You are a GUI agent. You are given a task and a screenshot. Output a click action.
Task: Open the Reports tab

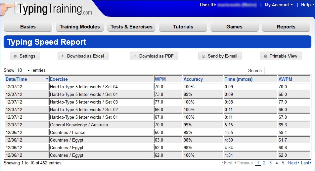tap(286, 27)
